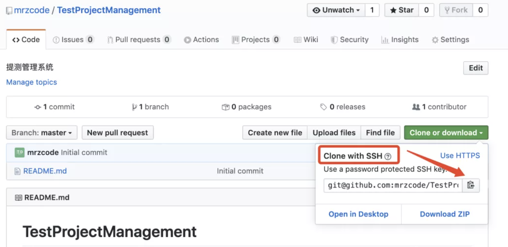Click Upload files button

point(334,132)
